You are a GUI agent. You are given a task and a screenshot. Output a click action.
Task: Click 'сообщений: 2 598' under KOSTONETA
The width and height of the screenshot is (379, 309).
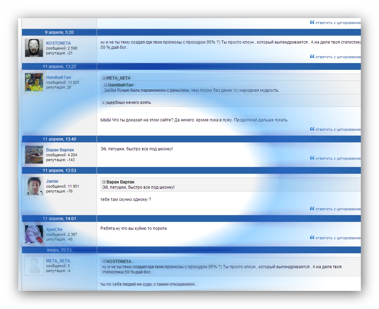62,48
